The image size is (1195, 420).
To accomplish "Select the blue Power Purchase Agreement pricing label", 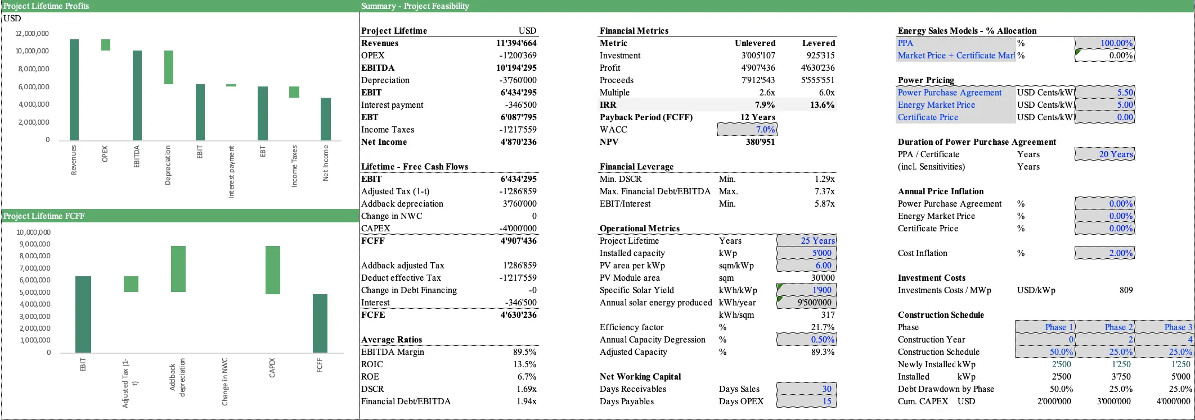I will [x=950, y=93].
